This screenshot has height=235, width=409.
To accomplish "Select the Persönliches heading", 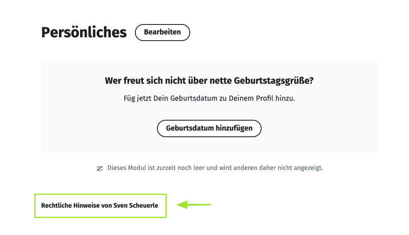I will coord(84,32).
